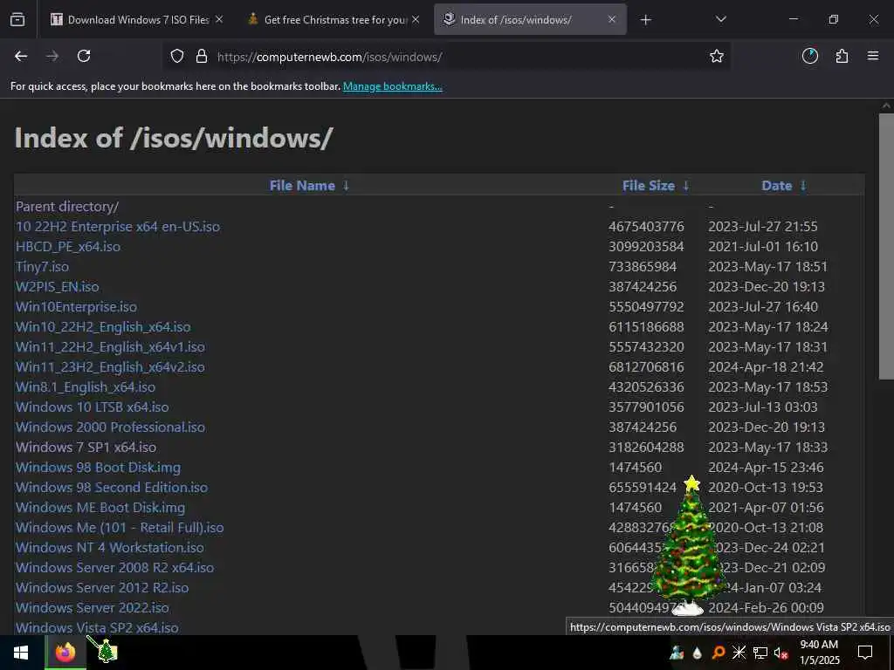894x670 pixels.
Task: Open the Firefox View icon
Action: click(17, 20)
